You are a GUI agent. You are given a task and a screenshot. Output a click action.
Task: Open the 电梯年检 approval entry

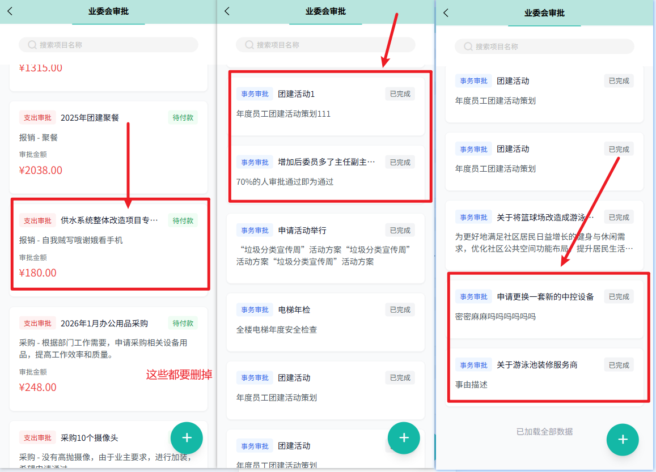[x=325, y=320]
